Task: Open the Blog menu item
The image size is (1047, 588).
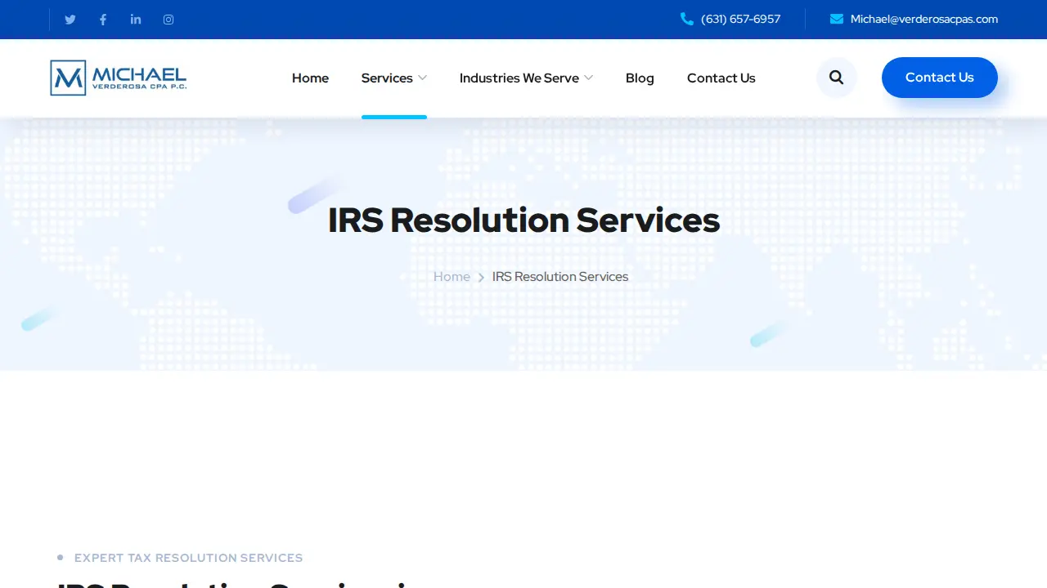Action: 640,78
